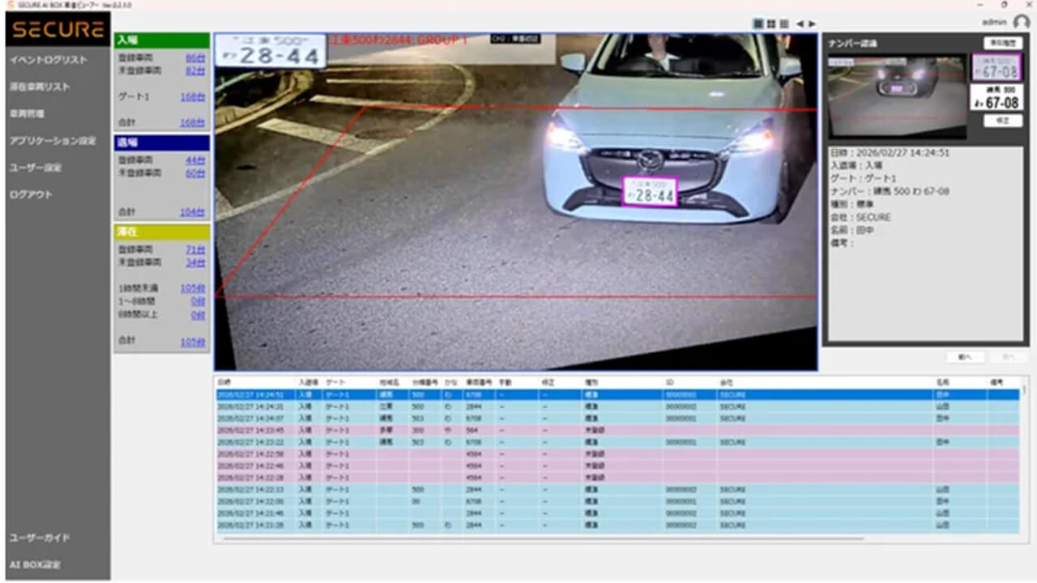The height and width of the screenshot is (583, 1037).
Task: Switch to the nine-camera grid layout icon
Action: tap(784, 23)
